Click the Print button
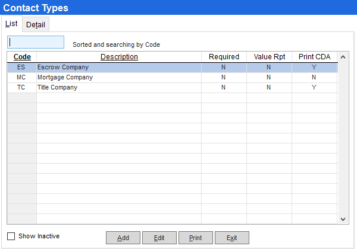Viewport: 357px width, 249px height. pyautogui.click(x=195, y=238)
